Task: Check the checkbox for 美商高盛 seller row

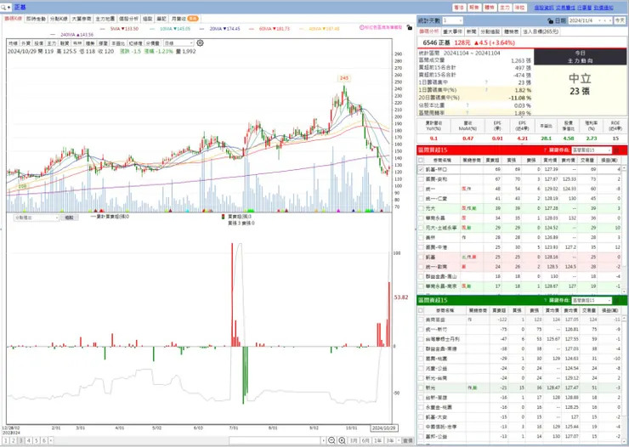Action: coord(421,320)
